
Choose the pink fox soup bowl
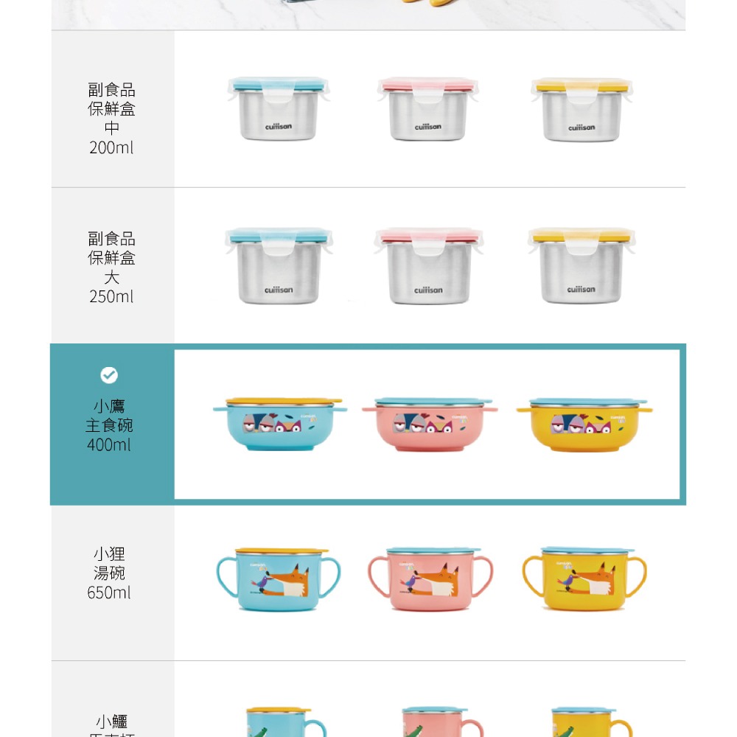coord(430,579)
